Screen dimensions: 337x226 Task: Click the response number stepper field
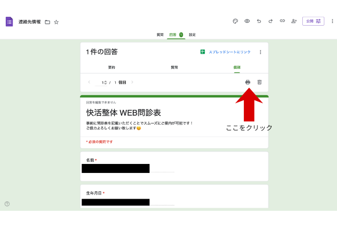101,83
